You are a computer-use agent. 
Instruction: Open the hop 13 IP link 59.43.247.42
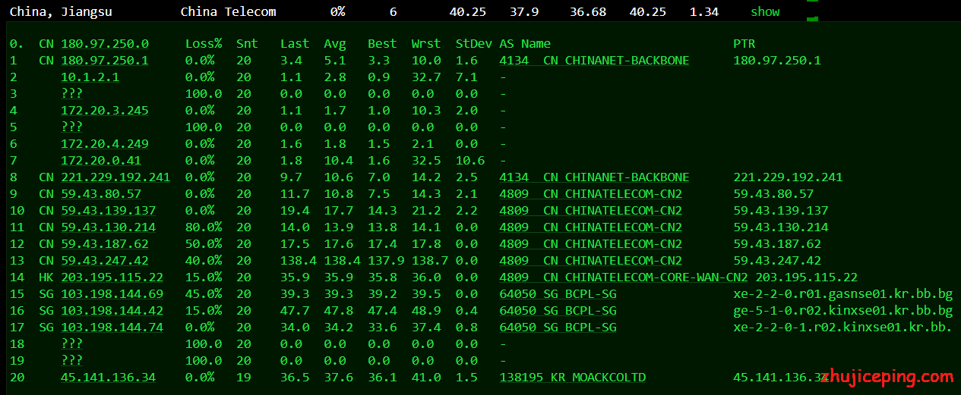click(105, 261)
